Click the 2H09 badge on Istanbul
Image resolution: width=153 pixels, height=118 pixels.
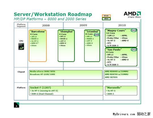(x=97, y=35)
